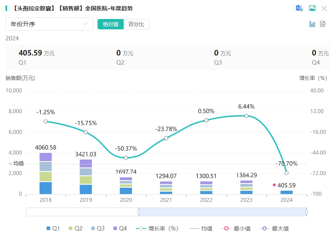The width and height of the screenshot is (335, 238).
Task: Click the 6.44% growth point for 2023
Action: click(247, 116)
